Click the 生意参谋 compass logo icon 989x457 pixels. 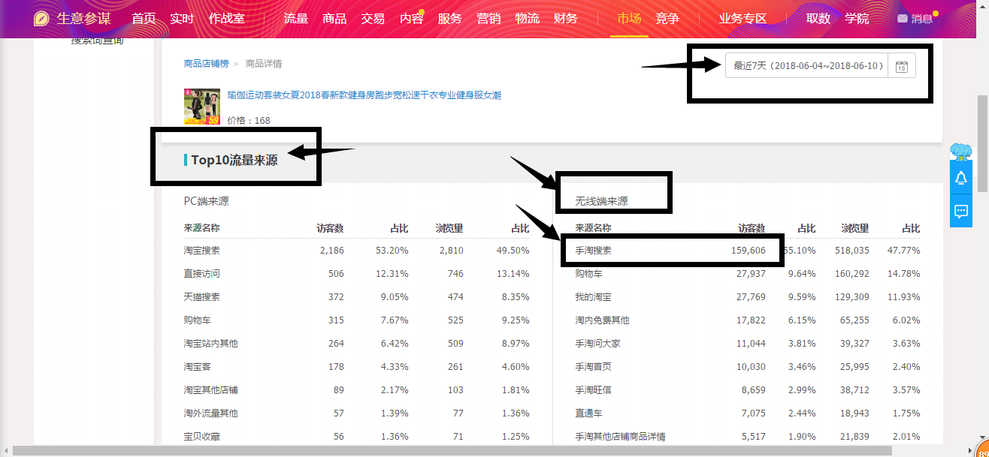point(42,19)
